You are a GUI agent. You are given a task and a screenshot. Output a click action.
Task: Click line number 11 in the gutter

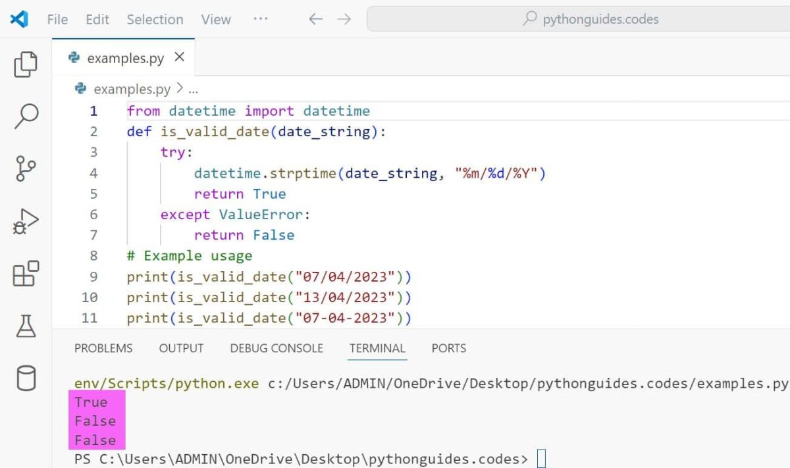(90, 317)
